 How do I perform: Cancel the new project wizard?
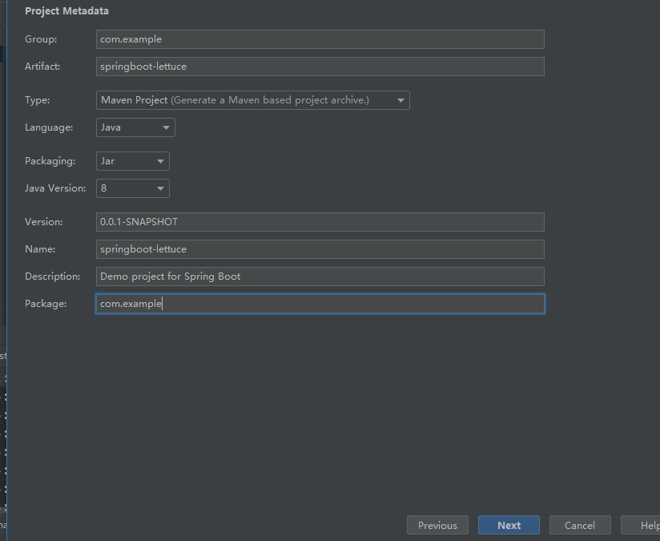click(580, 526)
